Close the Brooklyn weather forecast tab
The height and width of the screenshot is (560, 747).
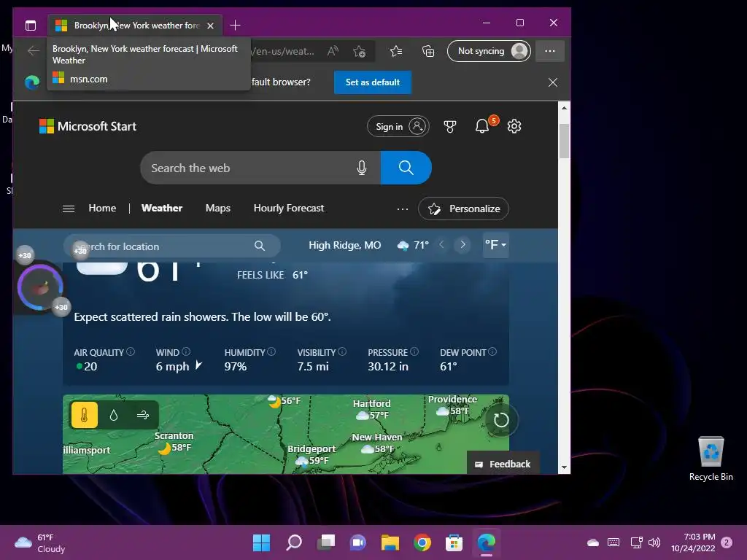coord(211,26)
